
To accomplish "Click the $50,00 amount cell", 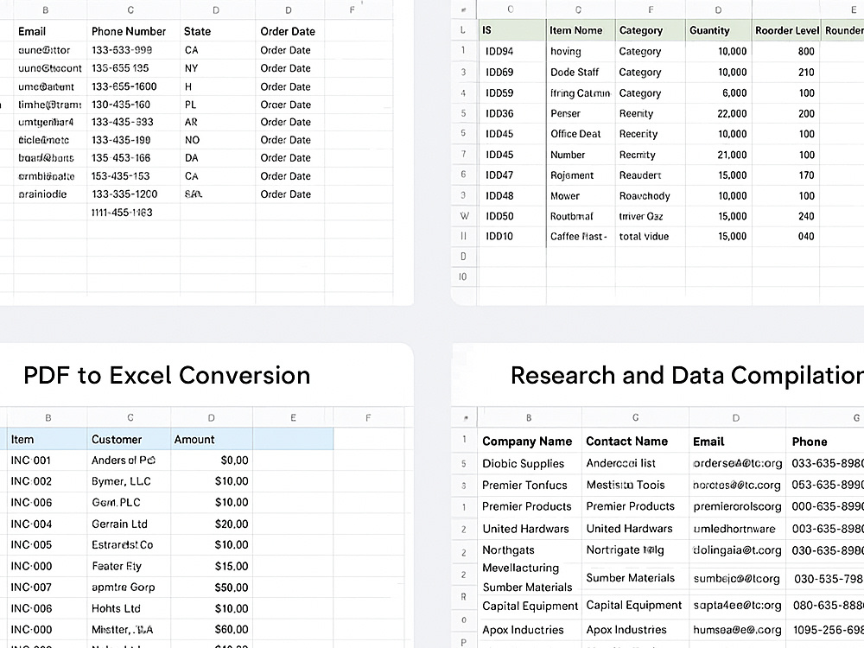I will tap(212, 588).
